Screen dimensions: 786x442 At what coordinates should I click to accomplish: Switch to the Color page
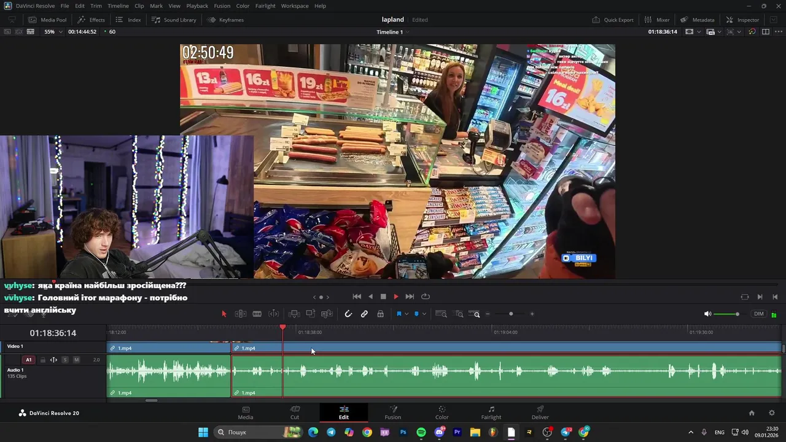pos(442,413)
